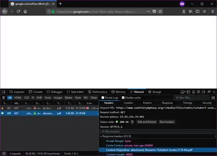Open the Timings details tab
This screenshot has width=217, height=156.
(187, 103)
